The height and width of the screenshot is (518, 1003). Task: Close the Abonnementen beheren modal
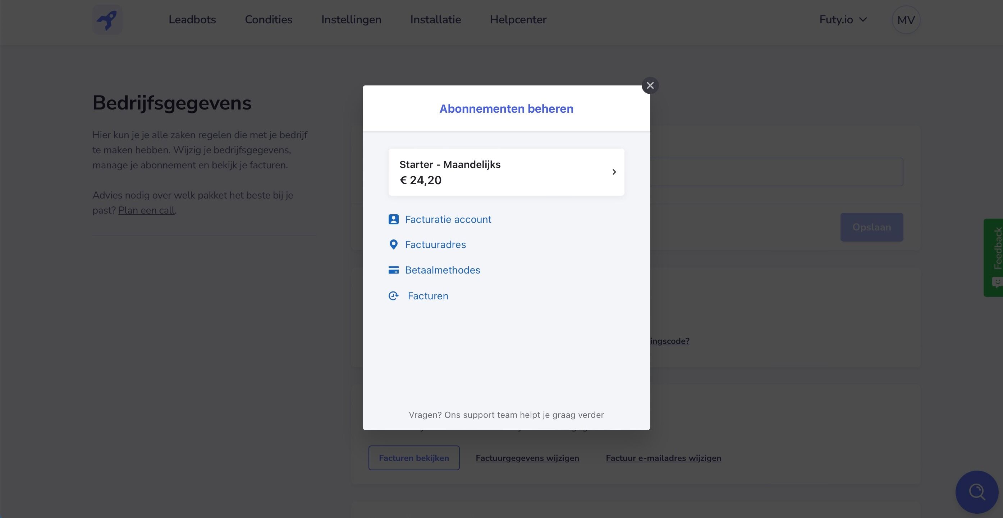pyautogui.click(x=650, y=85)
